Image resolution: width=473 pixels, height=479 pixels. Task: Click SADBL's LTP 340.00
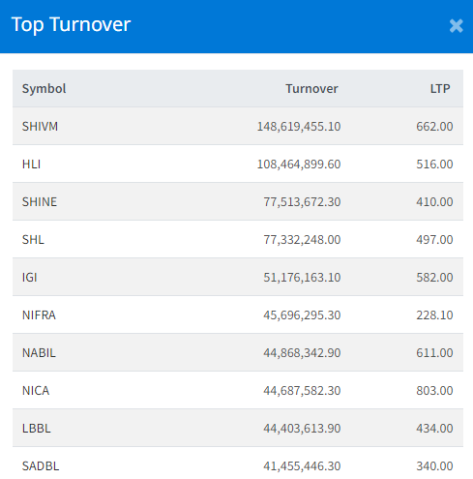tap(434, 465)
